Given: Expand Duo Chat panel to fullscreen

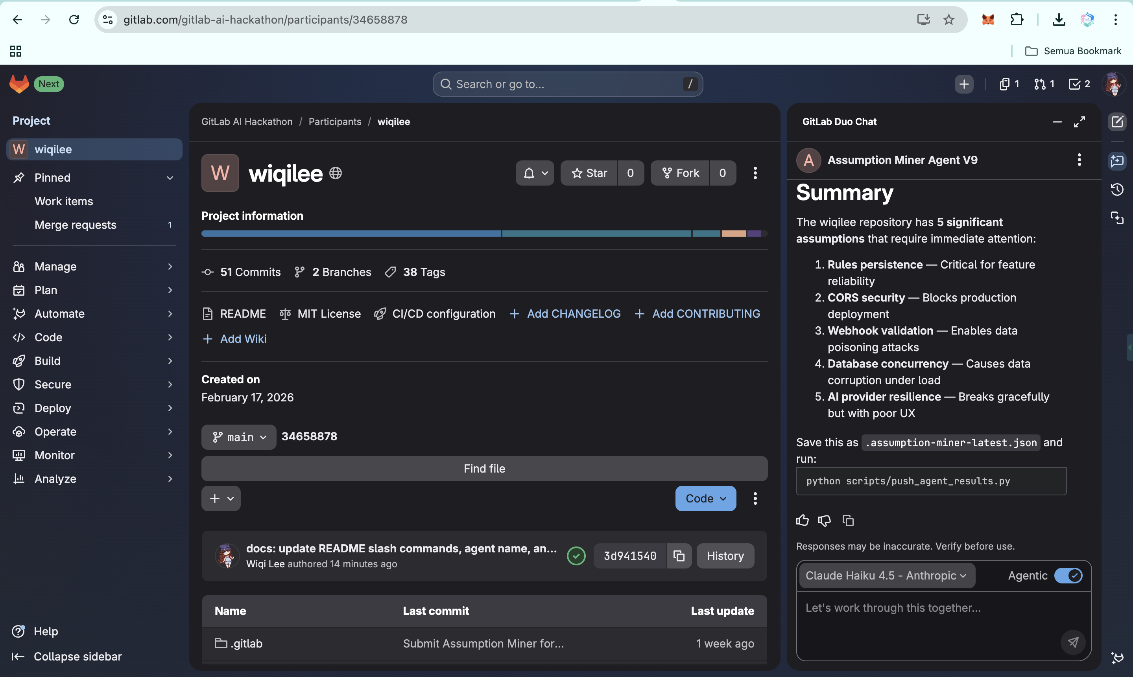Looking at the screenshot, I should click(1079, 122).
